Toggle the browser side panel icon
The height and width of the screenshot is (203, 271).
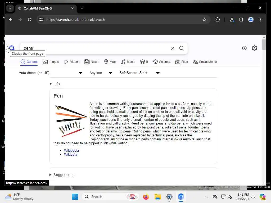(x=241, y=20)
